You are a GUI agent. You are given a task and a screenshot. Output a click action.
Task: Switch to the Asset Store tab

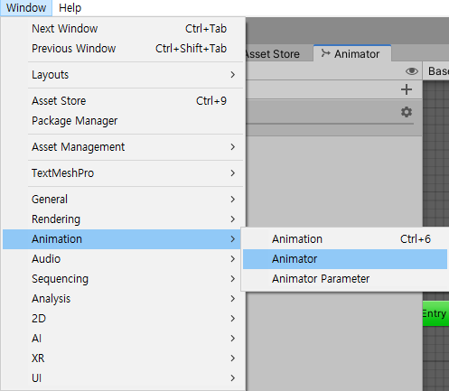(x=273, y=54)
